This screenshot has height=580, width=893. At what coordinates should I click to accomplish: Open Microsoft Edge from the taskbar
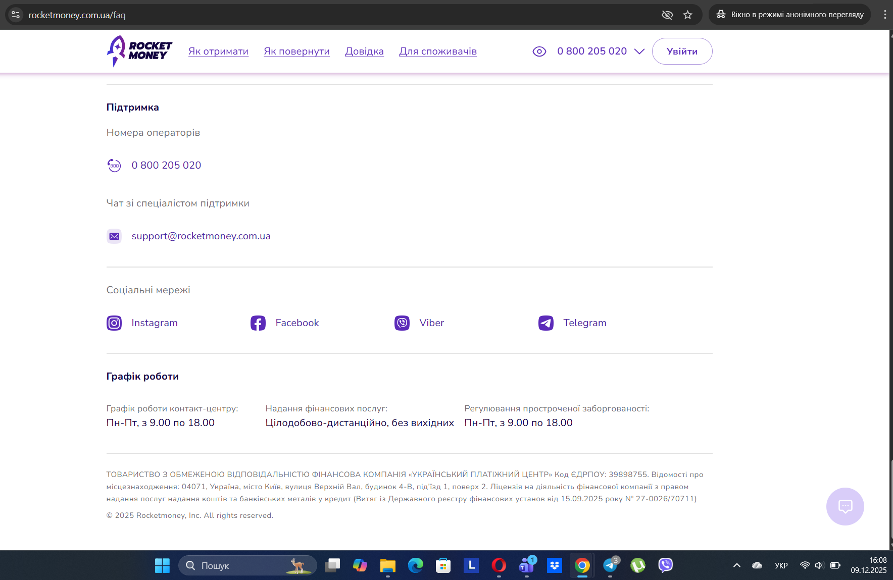click(x=415, y=565)
